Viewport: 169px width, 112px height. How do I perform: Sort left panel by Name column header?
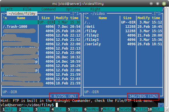[x=21, y=18]
